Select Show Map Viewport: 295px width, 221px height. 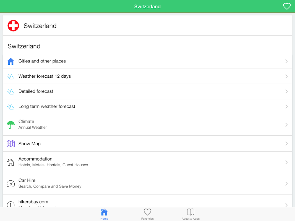point(30,144)
